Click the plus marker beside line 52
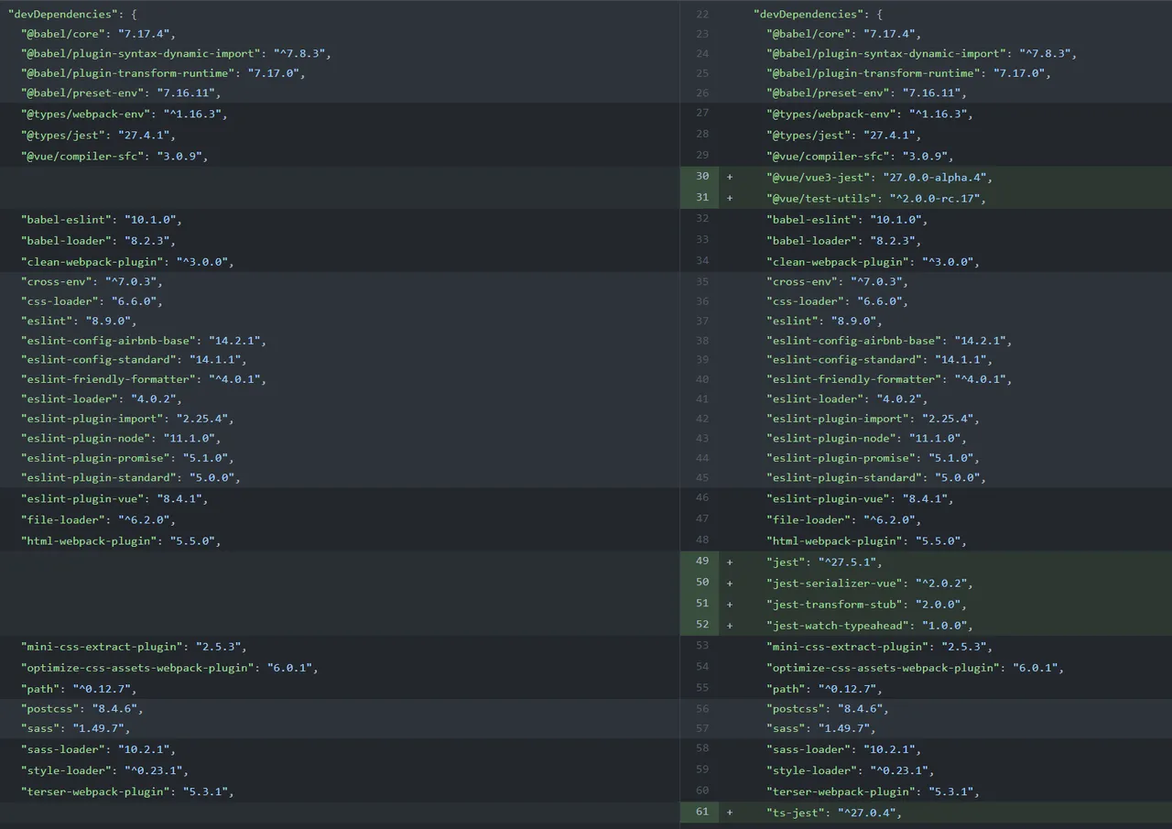Image resolution: width=1172 pixels, height=829 pixels. click(730, 625)
